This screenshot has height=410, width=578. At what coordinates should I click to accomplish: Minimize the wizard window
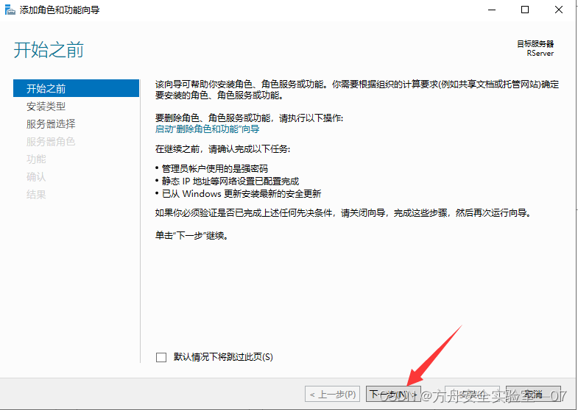492,10
